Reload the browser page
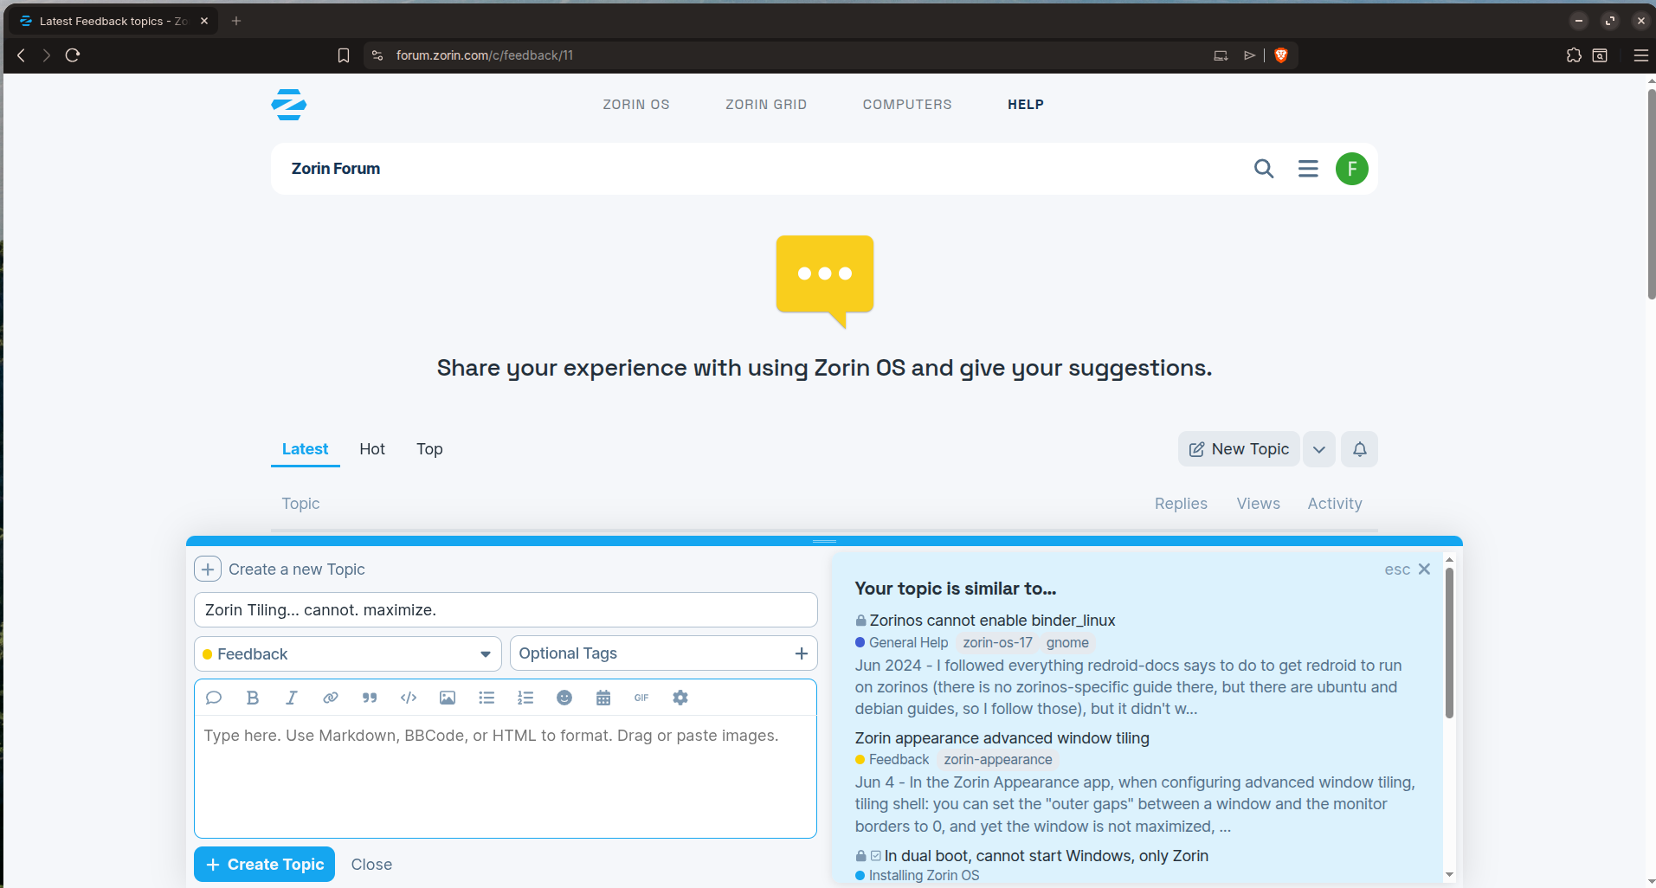 pos(73,55)
